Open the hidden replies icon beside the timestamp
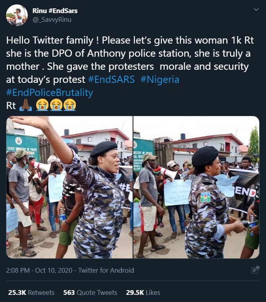The width and height of the screenshot is (266, 302). [255, 270]
